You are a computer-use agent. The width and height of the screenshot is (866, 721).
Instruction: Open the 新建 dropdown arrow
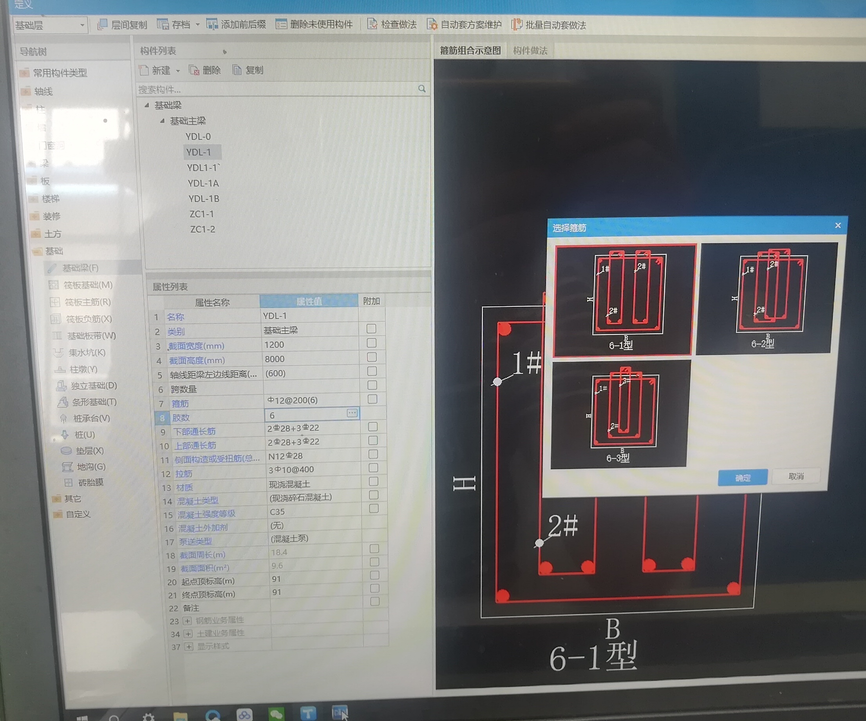click(178, 71)
